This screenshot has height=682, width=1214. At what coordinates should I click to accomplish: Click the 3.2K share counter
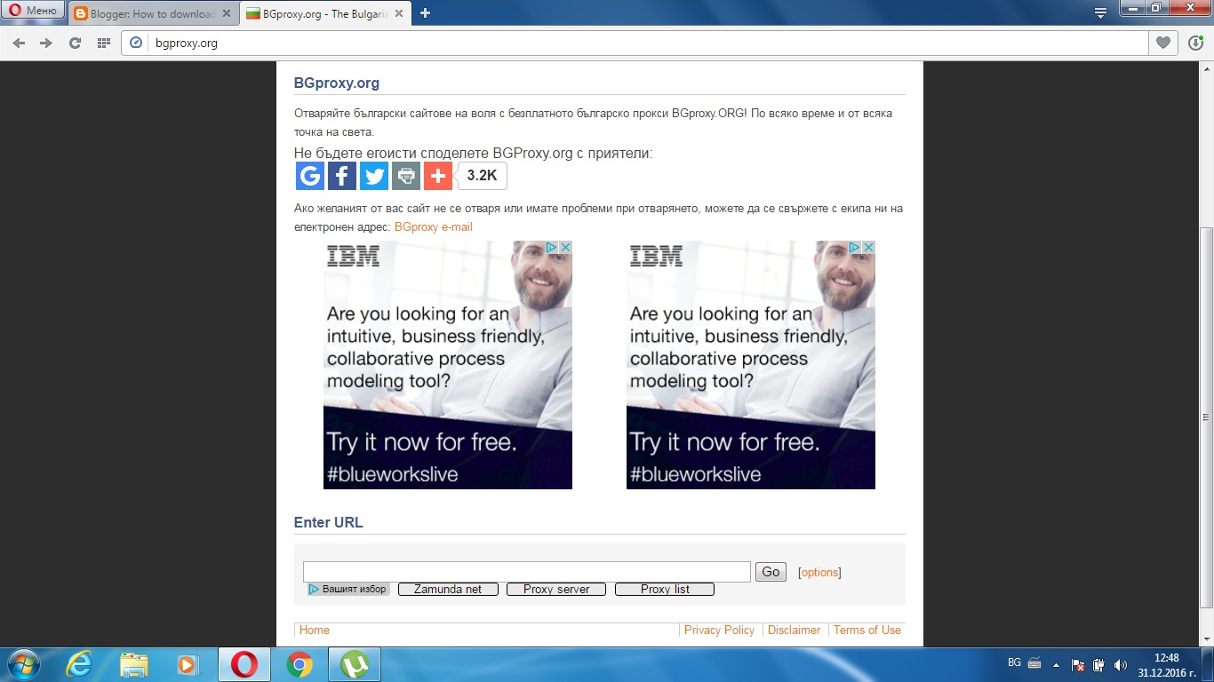[483, 176]
